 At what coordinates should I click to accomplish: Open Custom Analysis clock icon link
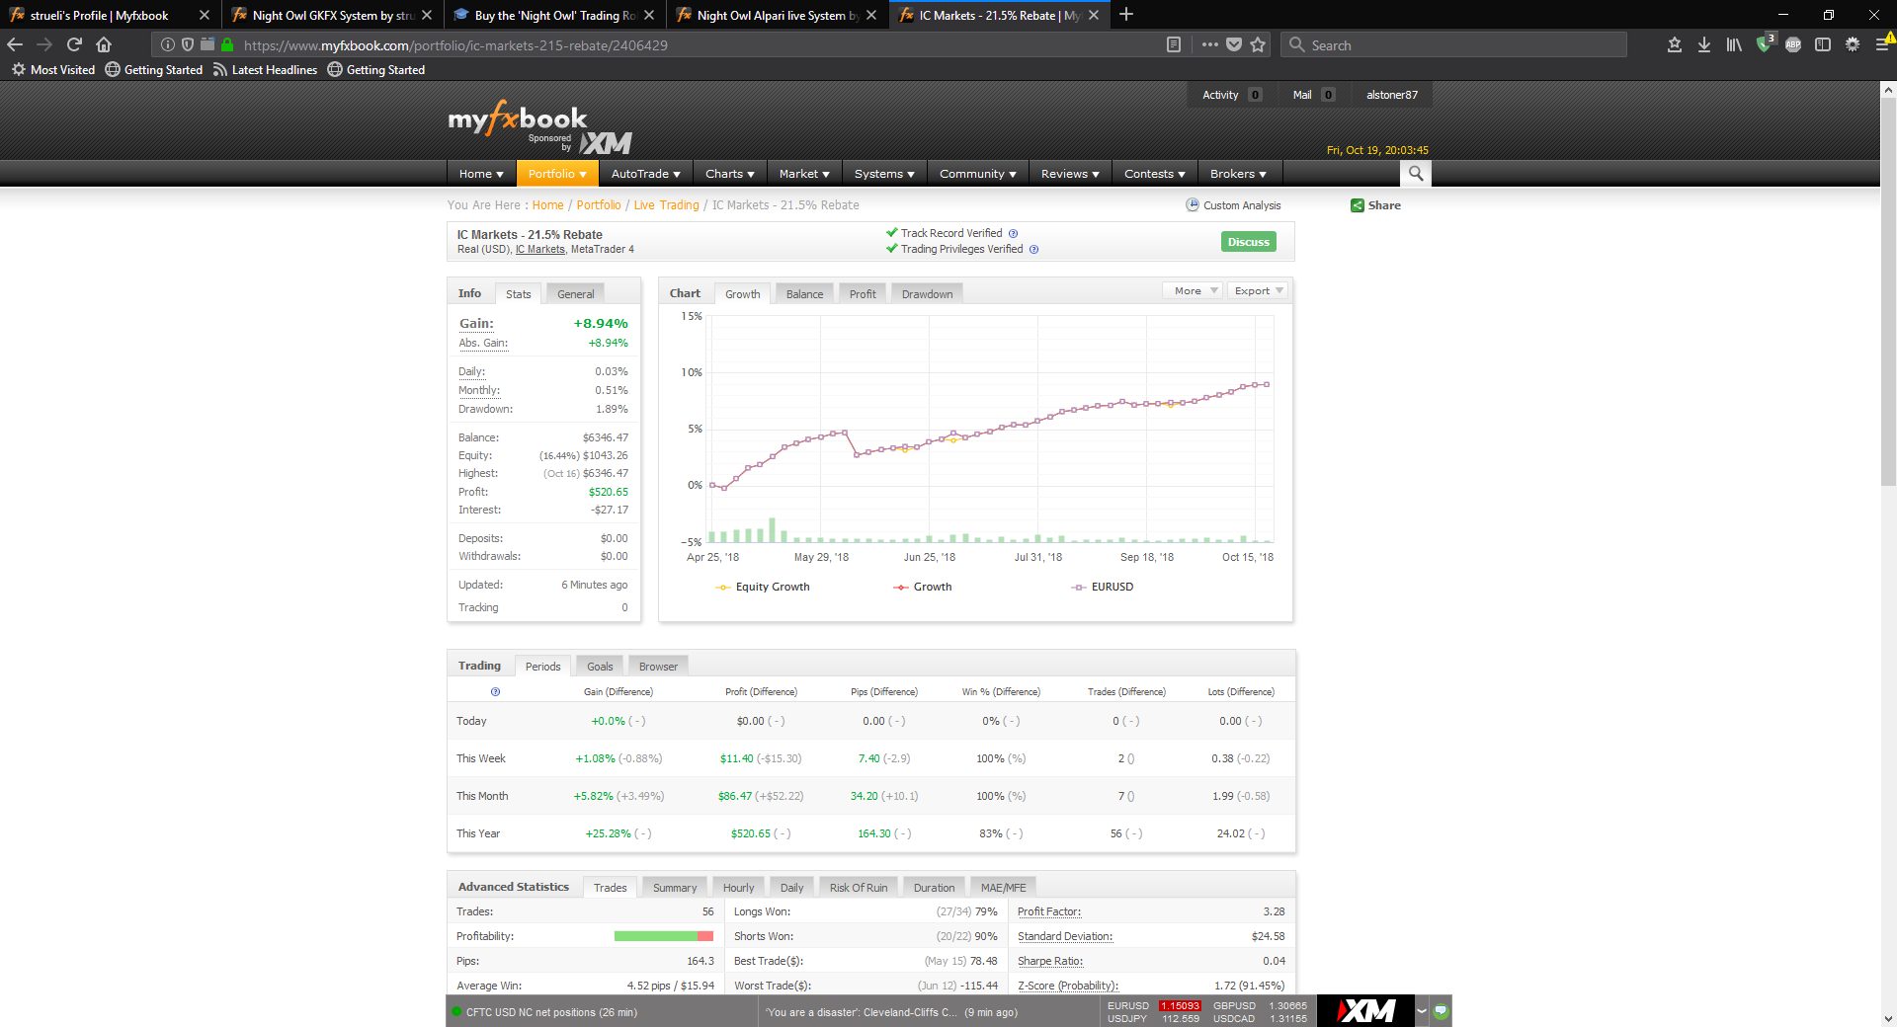pyautogui.click(x=1193, y=205)
